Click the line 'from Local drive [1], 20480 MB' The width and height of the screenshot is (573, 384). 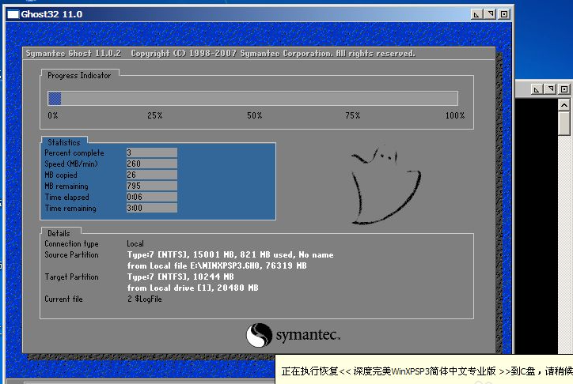pyautogui.click(x=192, y=288)
